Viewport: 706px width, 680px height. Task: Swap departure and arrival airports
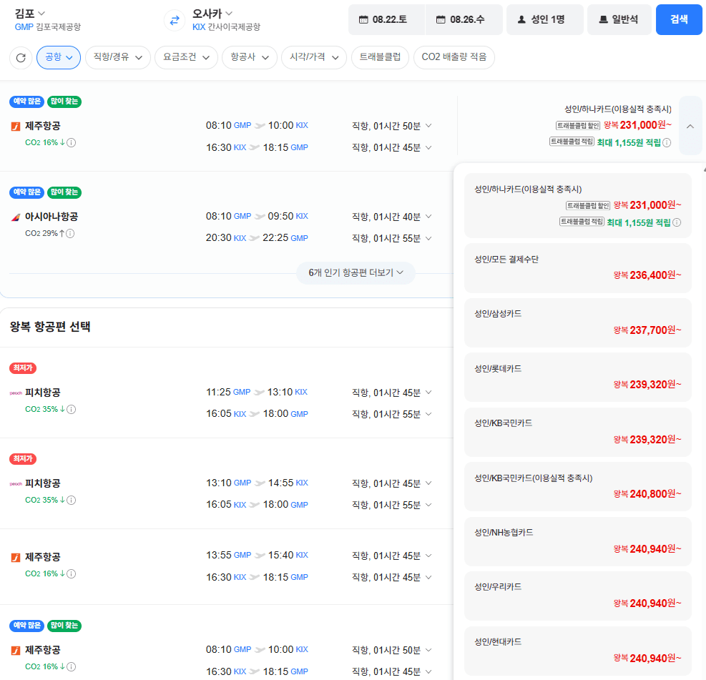[x=175, y=20]
